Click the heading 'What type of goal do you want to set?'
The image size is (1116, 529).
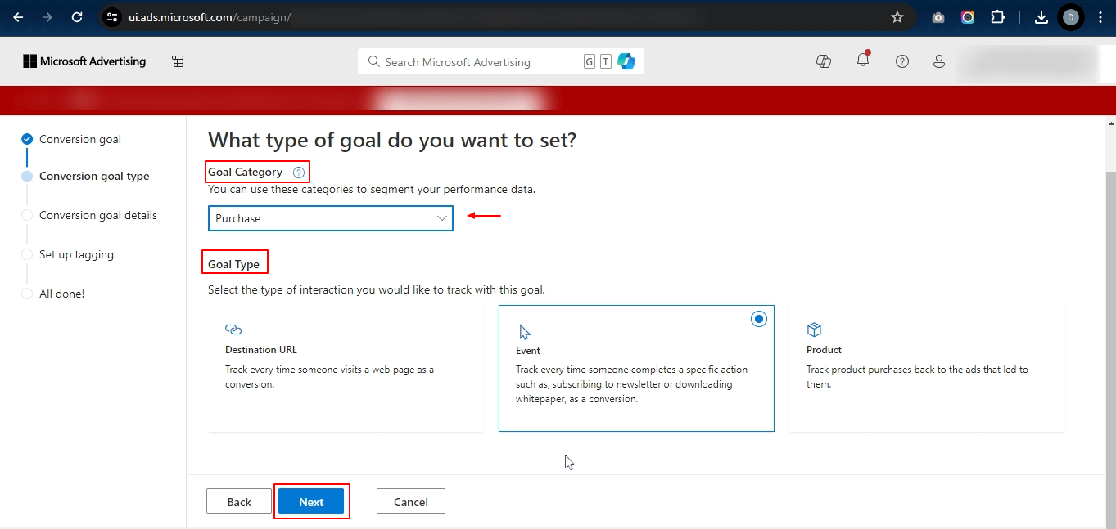[392, 140]
